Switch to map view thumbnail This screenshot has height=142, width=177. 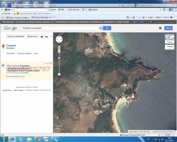tap(170, 39)
